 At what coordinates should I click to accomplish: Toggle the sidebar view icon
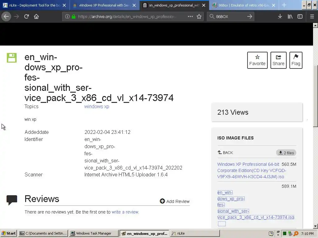coord(300,17)
